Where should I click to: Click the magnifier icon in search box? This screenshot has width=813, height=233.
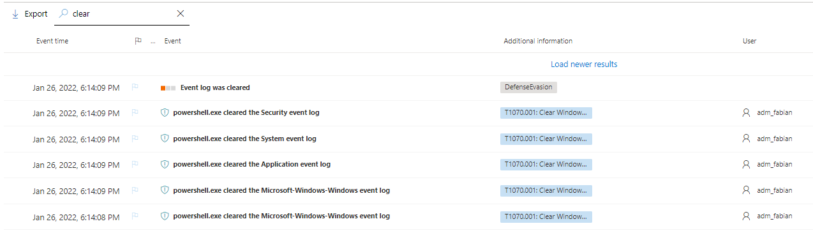[x=64, y=13]
